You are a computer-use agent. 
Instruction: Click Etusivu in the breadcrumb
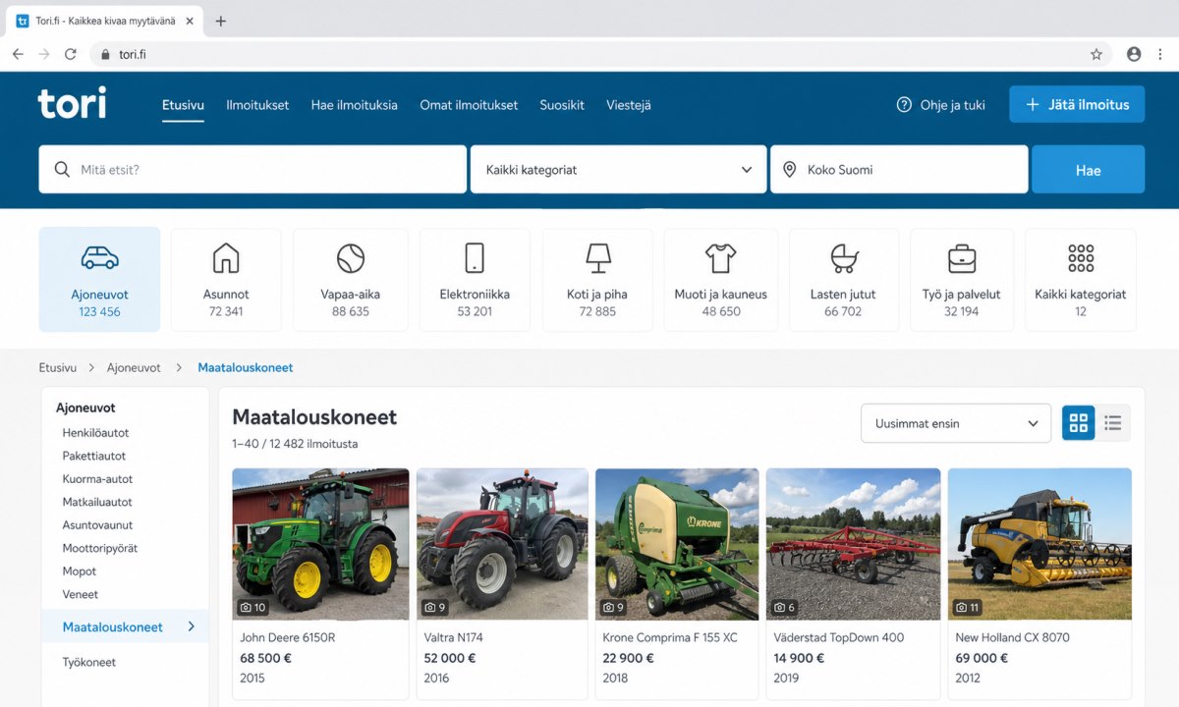coord(58,367)
